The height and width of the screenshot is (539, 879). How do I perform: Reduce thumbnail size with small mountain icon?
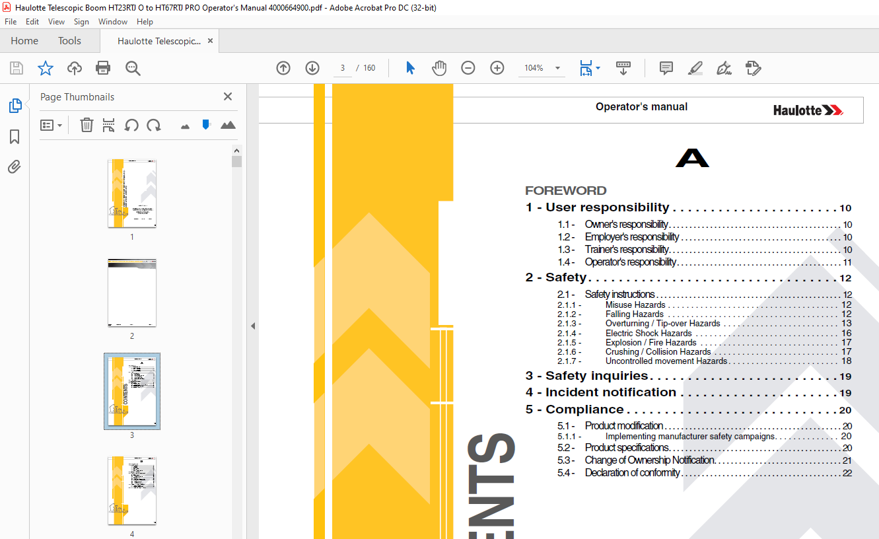pos(185,126)
